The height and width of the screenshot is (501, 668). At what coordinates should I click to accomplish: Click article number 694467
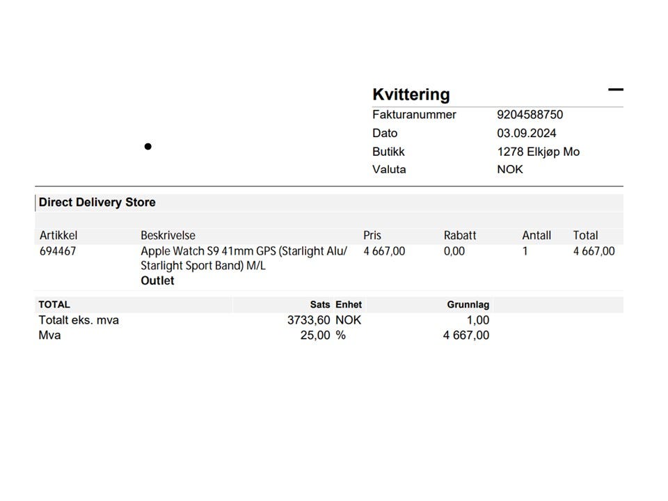click(x=58, y=251)
